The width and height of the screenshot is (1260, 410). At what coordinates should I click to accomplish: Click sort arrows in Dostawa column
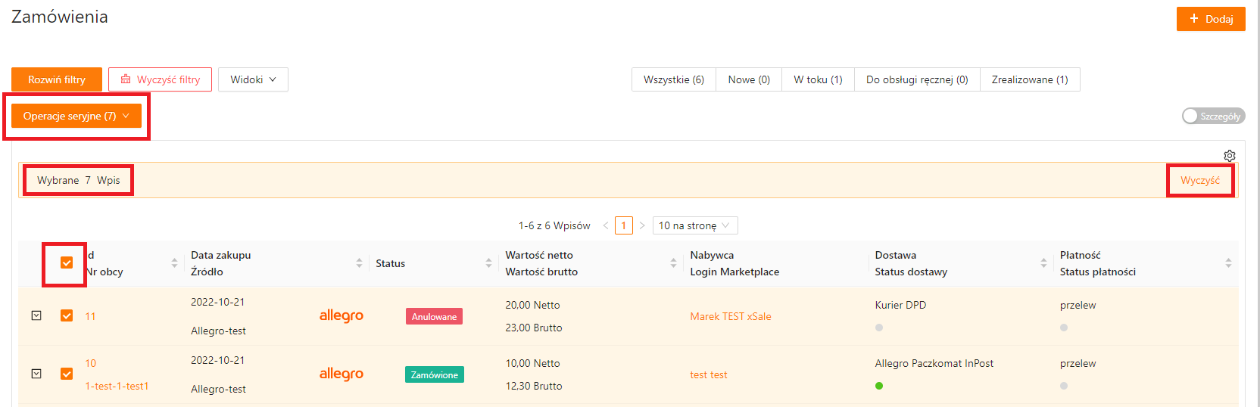(x=1043, y=263)
